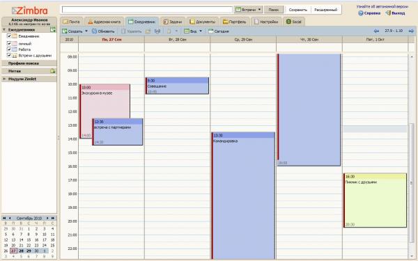This screenshot has width=418, height=261.
Task: Open the Справка (Help) link
Action: (369, 13)
